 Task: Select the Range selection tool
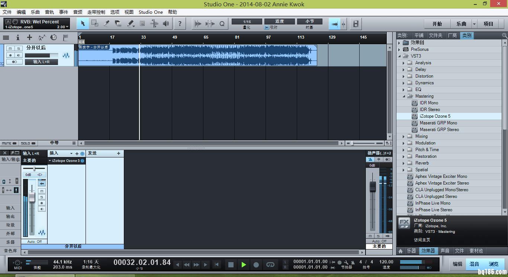pyautogui.click(x=94, y=24)
